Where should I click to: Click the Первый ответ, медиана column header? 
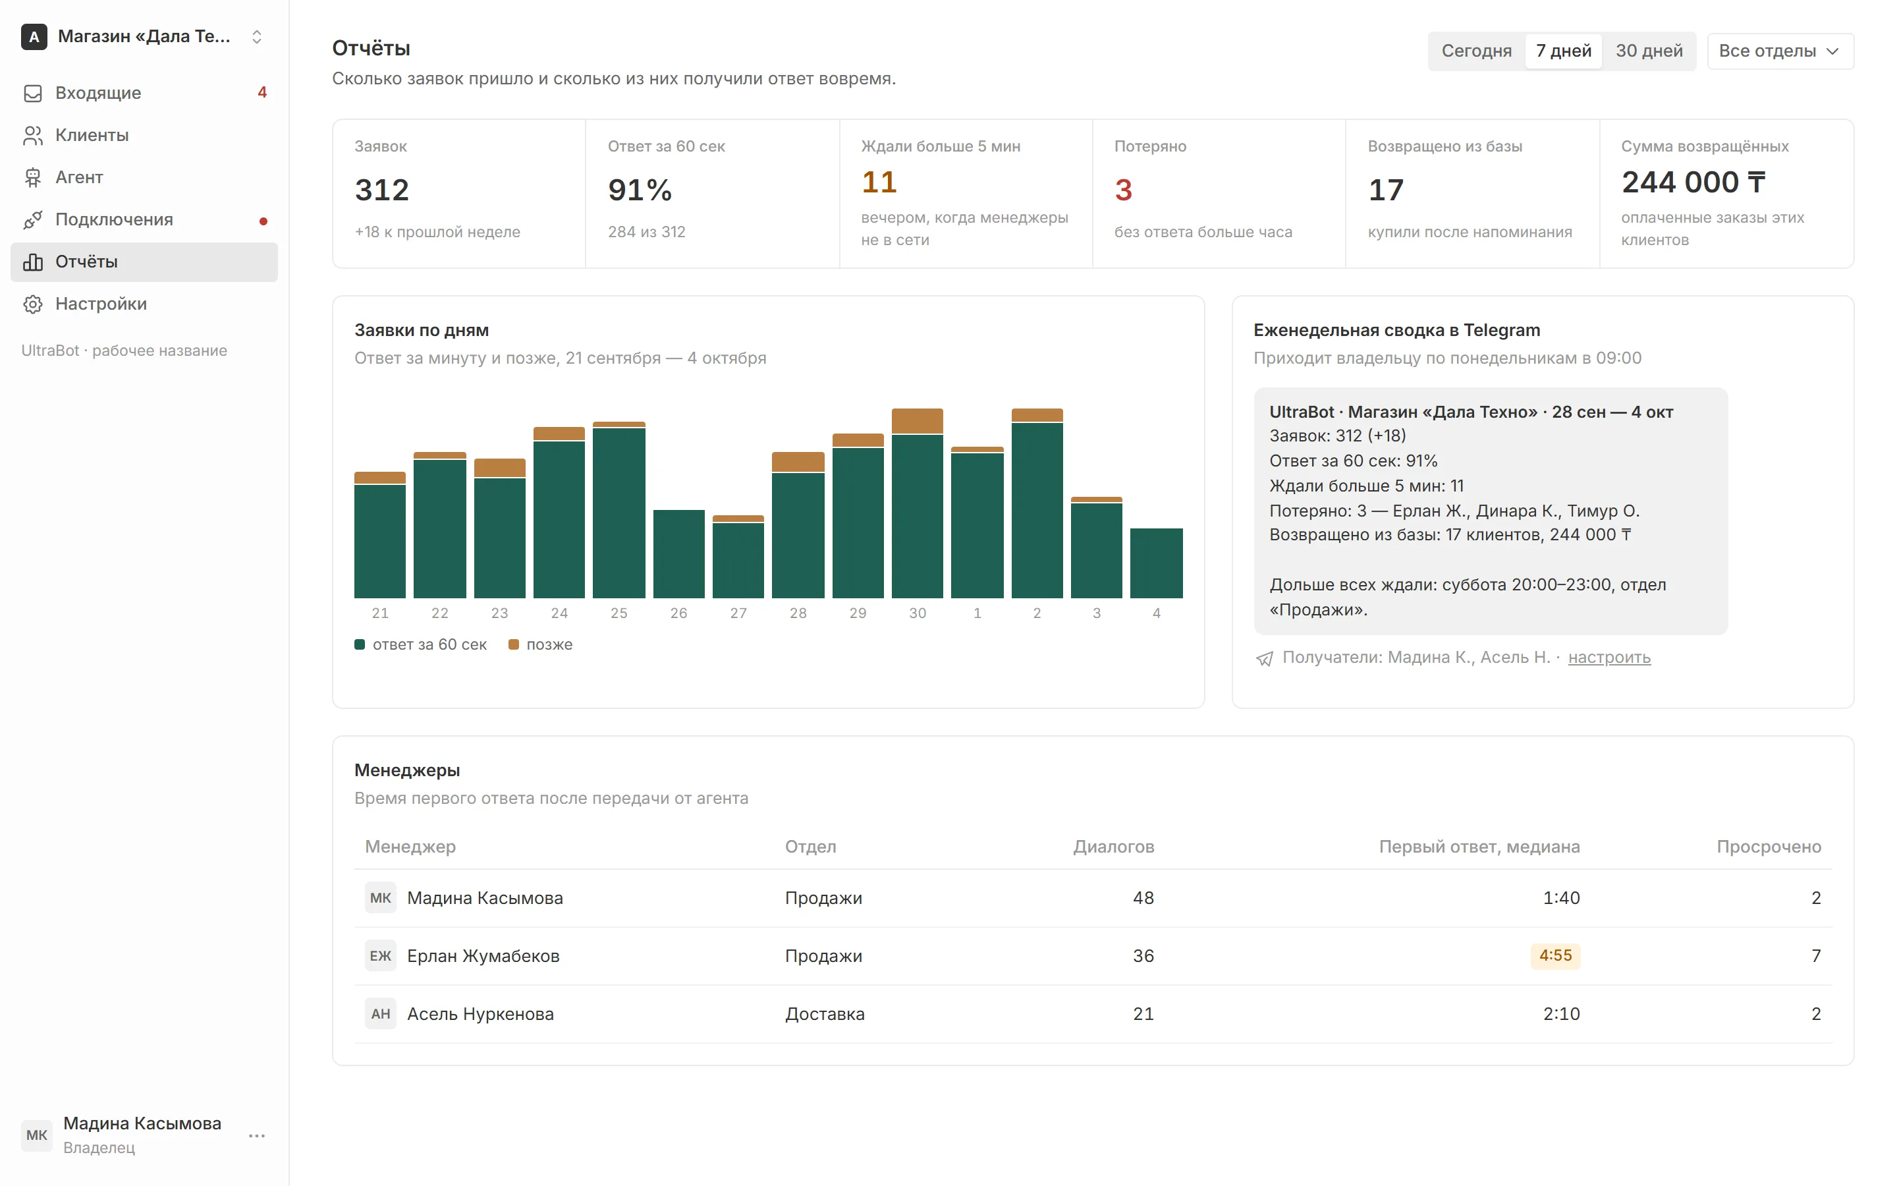(1479, 847)
